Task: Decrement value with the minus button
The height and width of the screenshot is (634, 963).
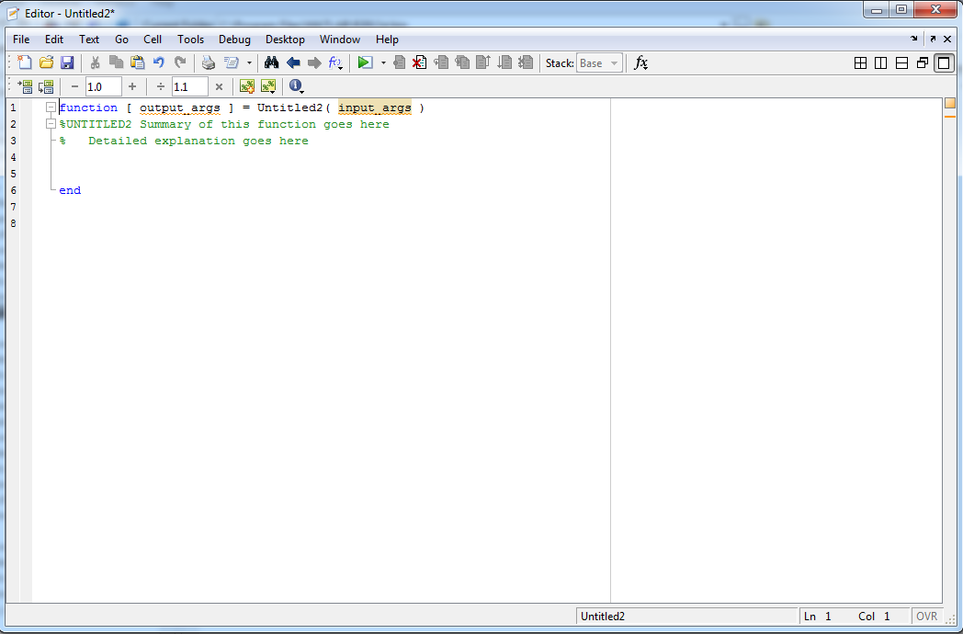Action: coord(75,86)
